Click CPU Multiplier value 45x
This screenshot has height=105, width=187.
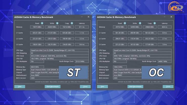(x=120, y=62)
